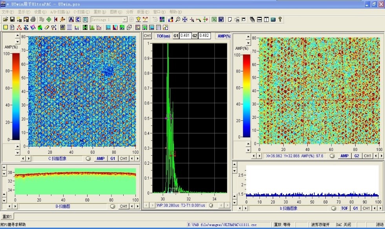Screen dimensions: 385x229
Task: Toggle the TOF button under right b-scan
Action: [344, 208]
